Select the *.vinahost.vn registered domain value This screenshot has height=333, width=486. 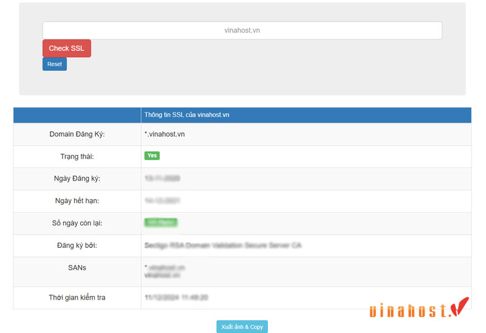click(165, 134)
